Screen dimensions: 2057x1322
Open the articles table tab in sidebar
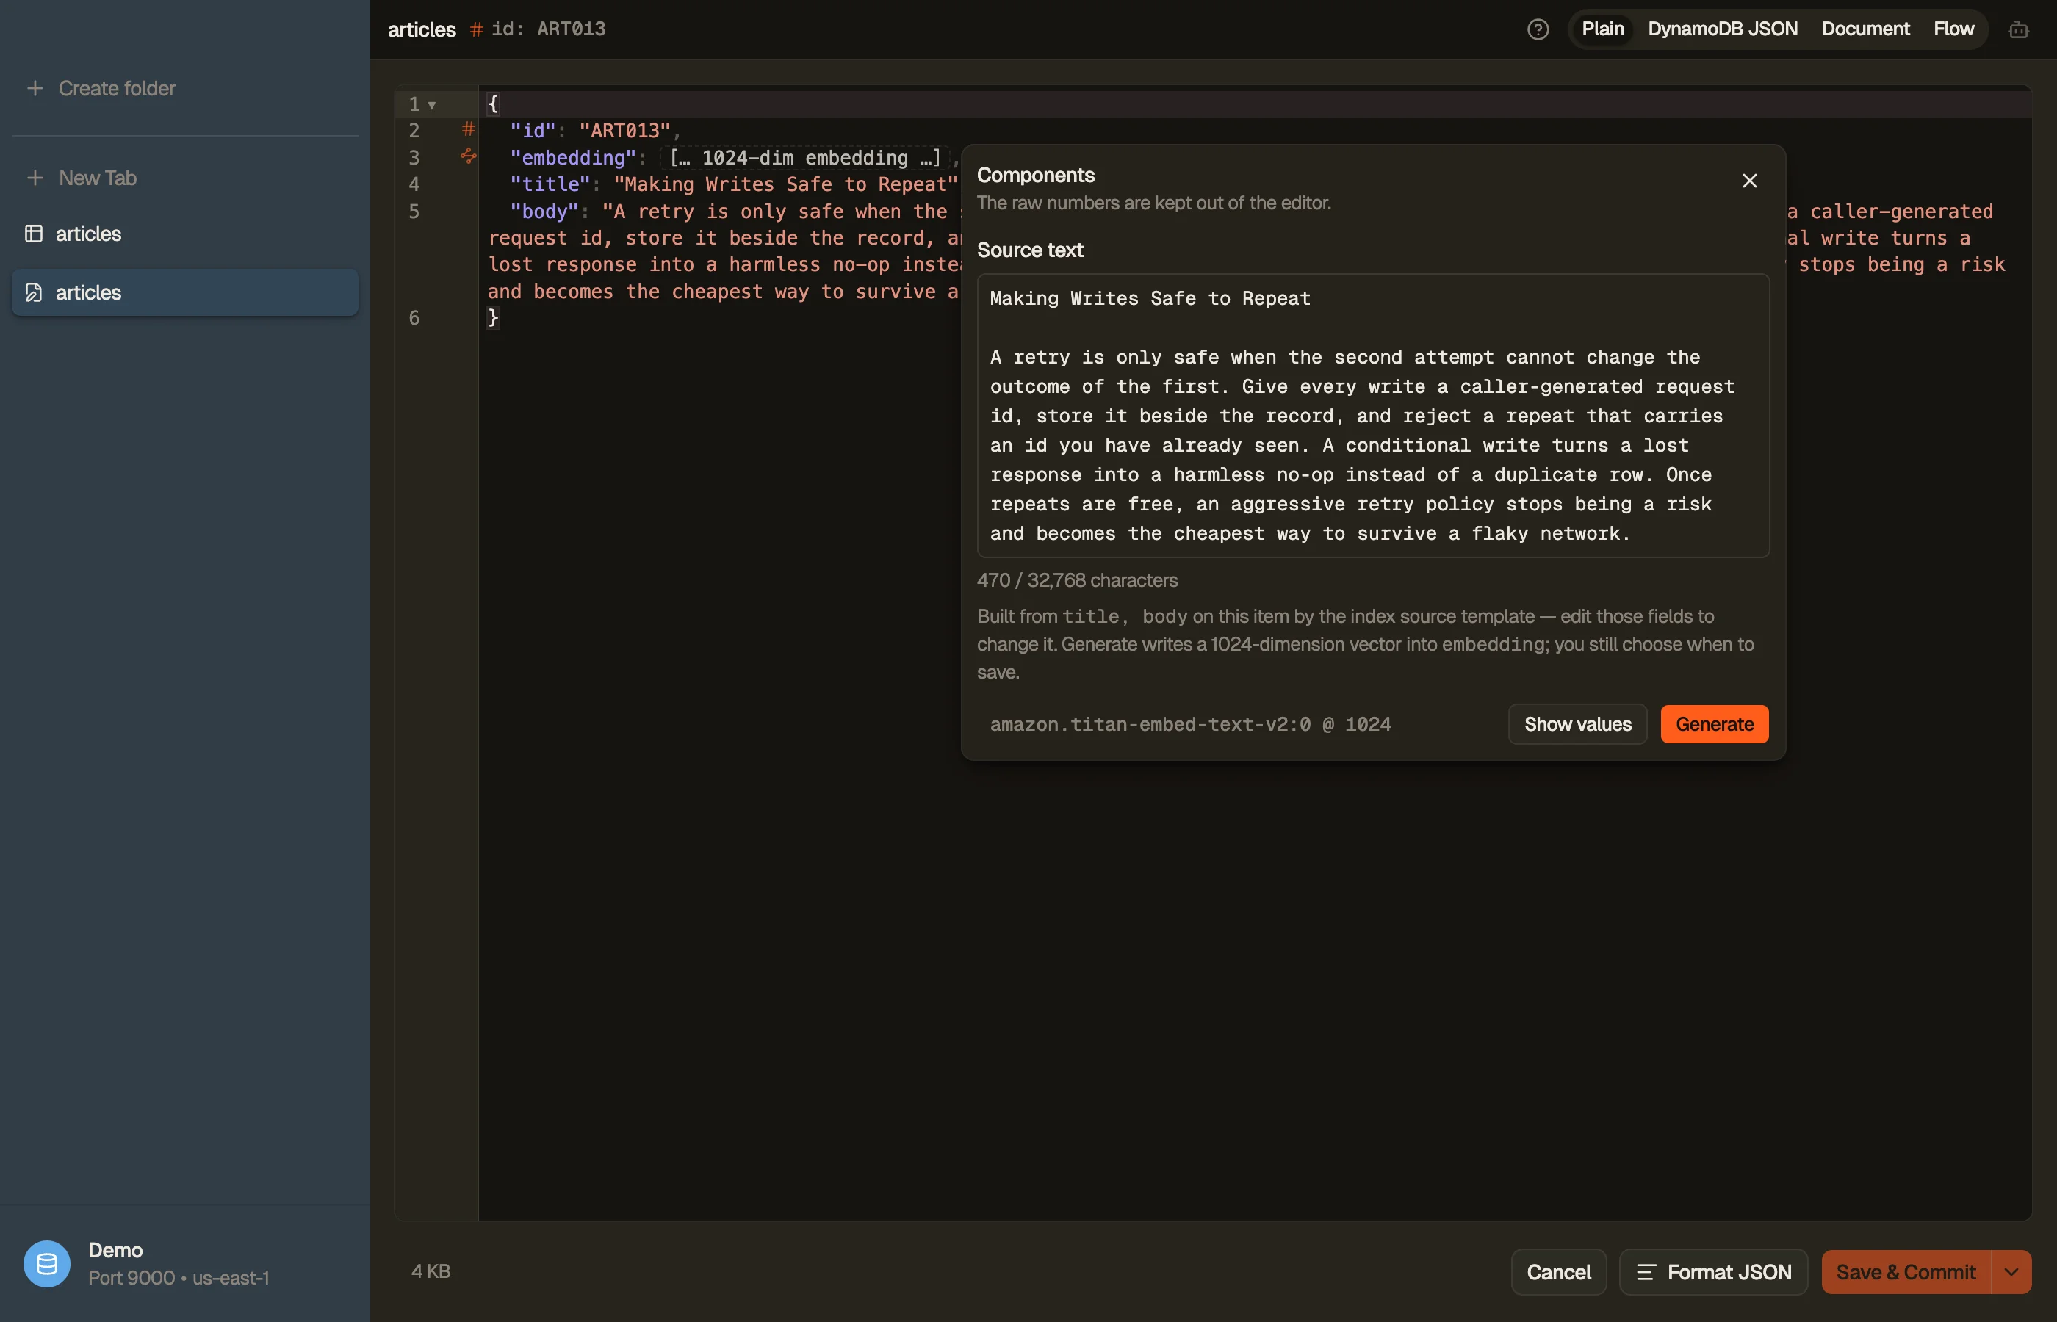[184, 234]
